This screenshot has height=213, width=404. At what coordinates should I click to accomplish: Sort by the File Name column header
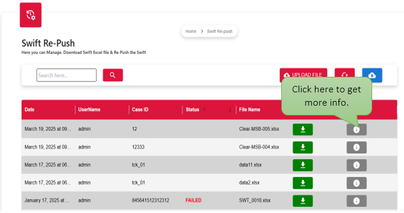pos(249,110)
